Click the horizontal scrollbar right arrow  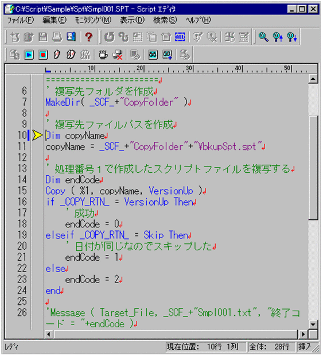click(303, 334)
